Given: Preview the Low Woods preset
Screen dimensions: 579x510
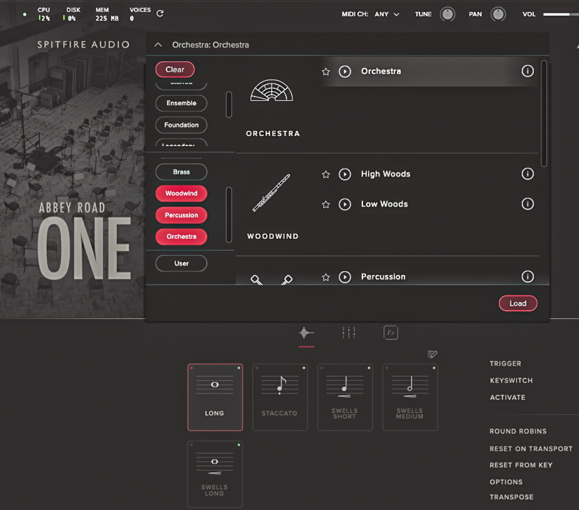Looking at the screenshot, I should (345, 204).
